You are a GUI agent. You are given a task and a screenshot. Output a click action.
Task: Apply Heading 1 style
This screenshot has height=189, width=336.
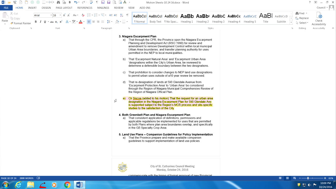[187, 18]
